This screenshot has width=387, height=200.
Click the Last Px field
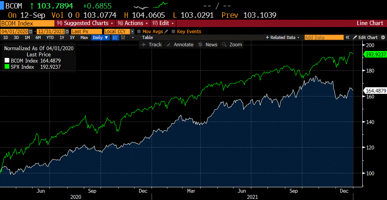click(x=86, y=32)
